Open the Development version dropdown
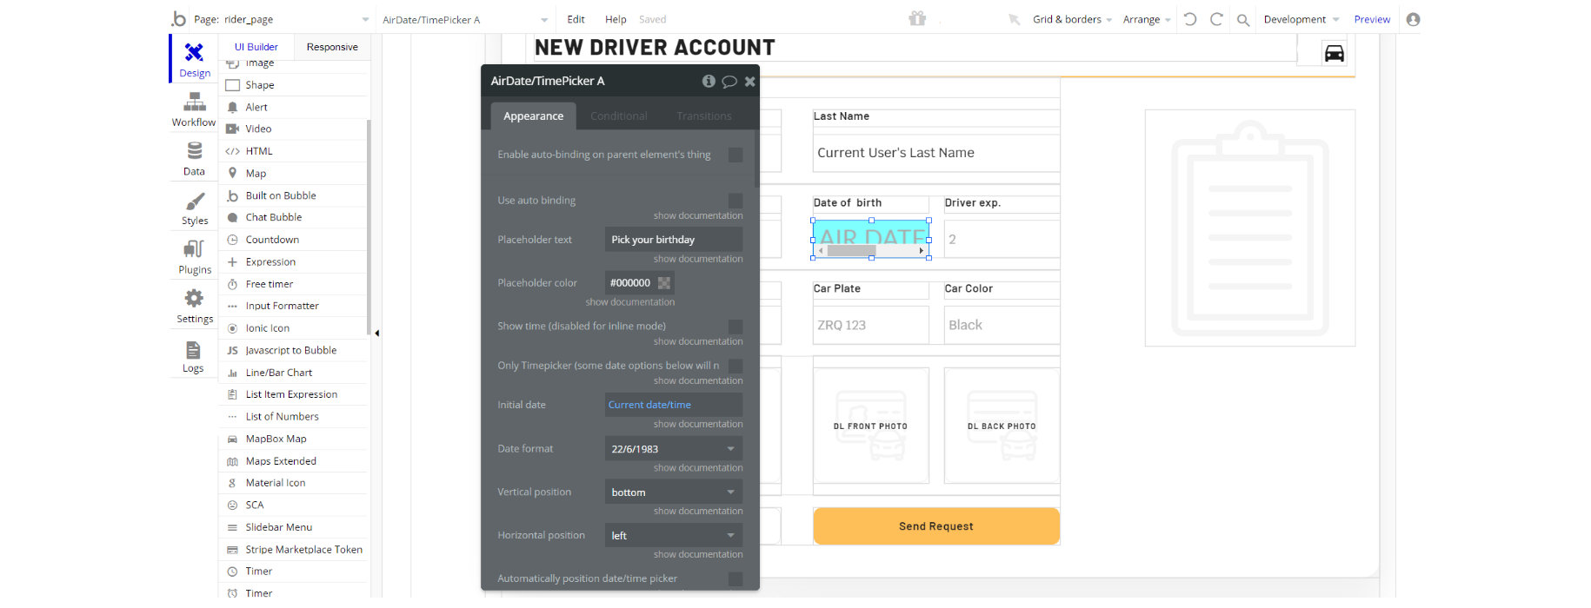The height and width of the screenshot is (608, 1591). click(1301, 19)
